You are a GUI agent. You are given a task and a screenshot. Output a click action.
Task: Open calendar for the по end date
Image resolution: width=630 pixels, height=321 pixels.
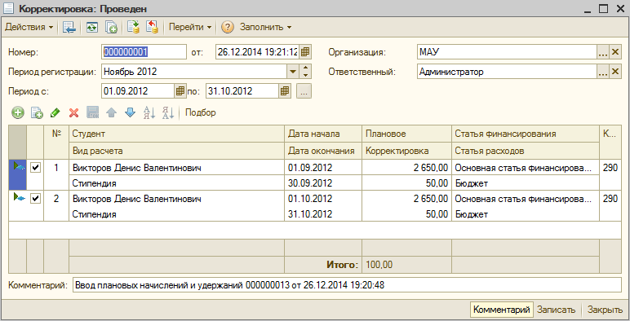(x=285, y=91)
